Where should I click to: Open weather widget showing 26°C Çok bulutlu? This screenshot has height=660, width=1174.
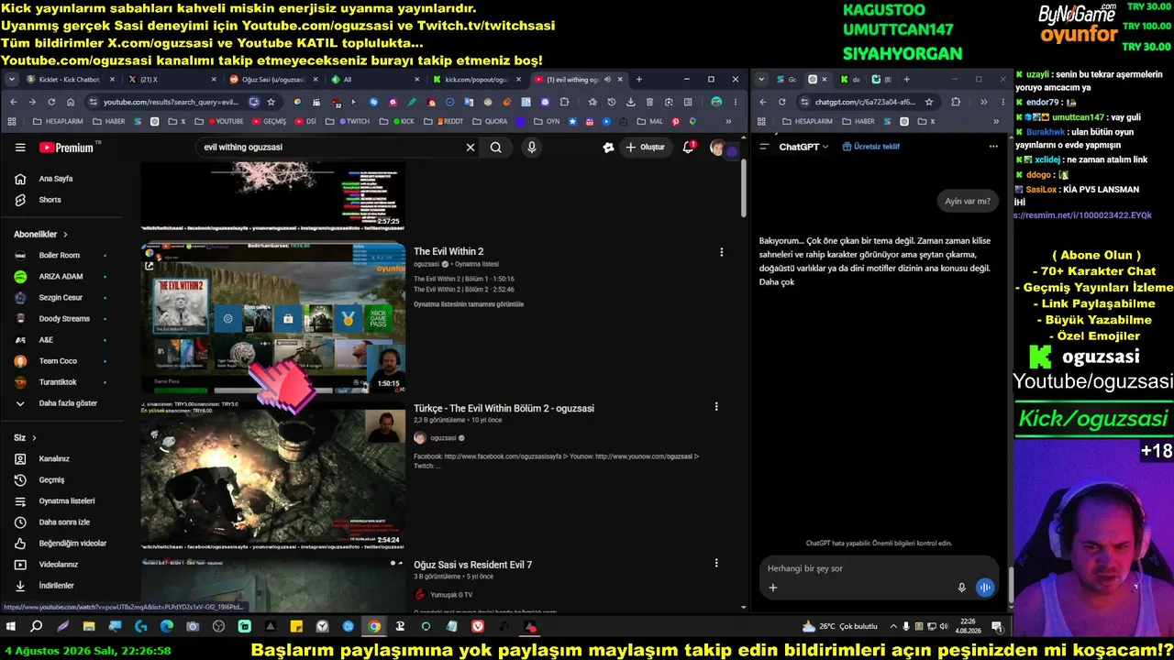coord(839,626)
